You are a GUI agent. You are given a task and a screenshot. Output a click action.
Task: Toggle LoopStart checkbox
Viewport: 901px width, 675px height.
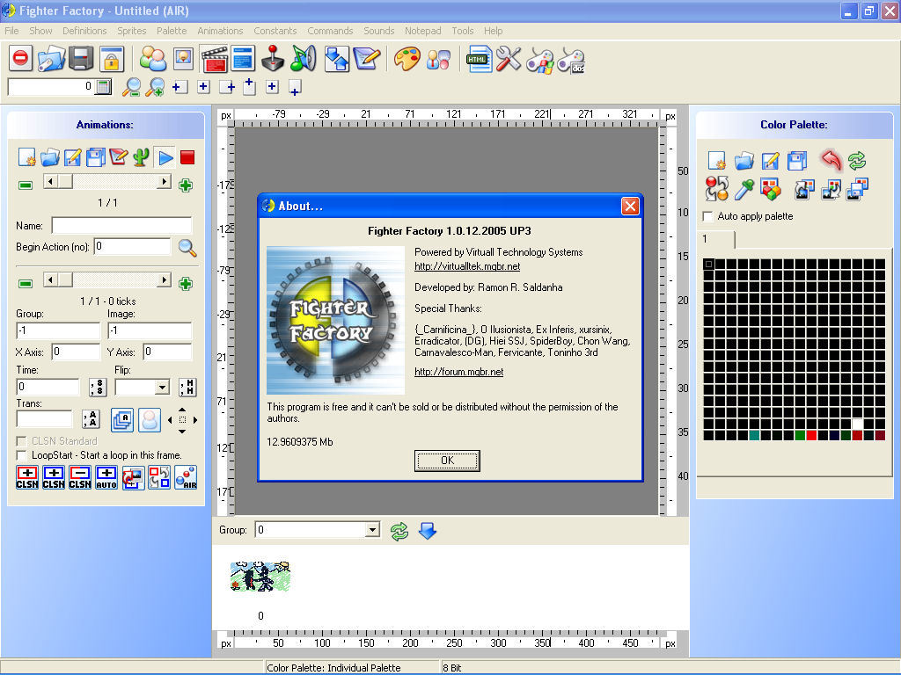[22, 455]
